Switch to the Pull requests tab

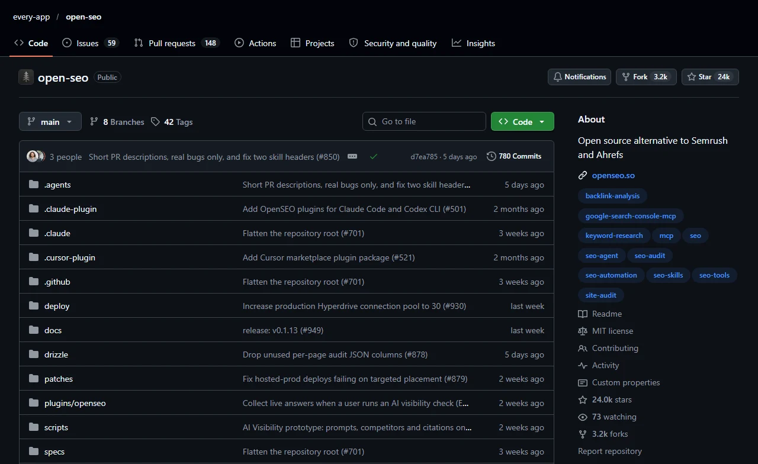(177, 43)
